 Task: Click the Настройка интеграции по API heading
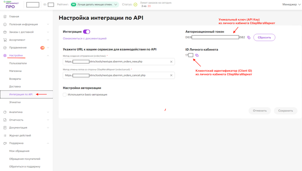click(x=101, y=18)
